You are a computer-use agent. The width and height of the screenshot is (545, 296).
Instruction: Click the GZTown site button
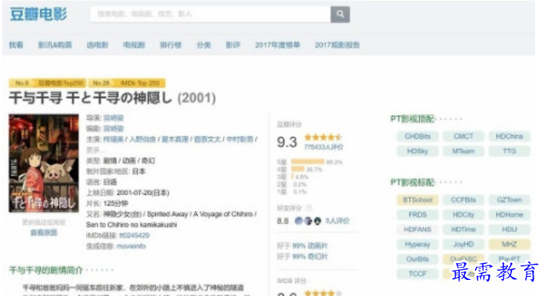509,200
